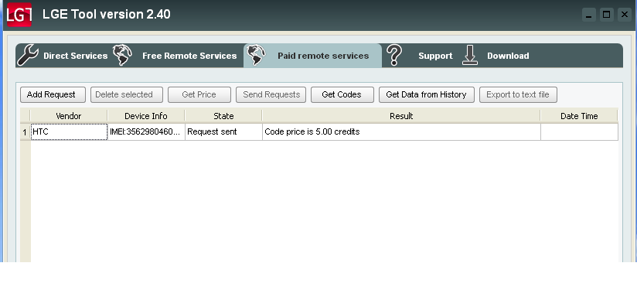Select the HTC vendor cell
The width and height of the screenshot is (637, 297).
(69, 132)
